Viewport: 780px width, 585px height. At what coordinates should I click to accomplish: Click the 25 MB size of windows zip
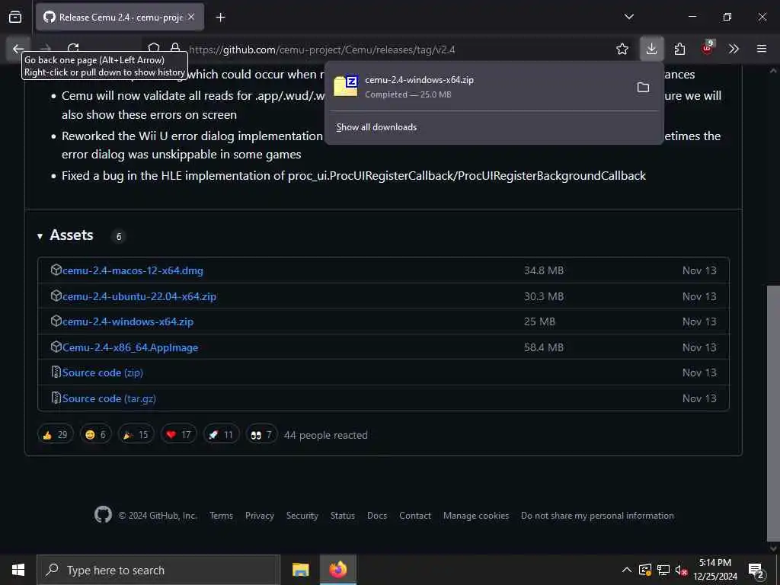[x=539, y=322]
